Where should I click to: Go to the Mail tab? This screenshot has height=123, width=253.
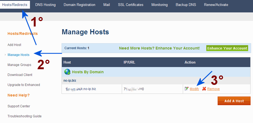106,5
